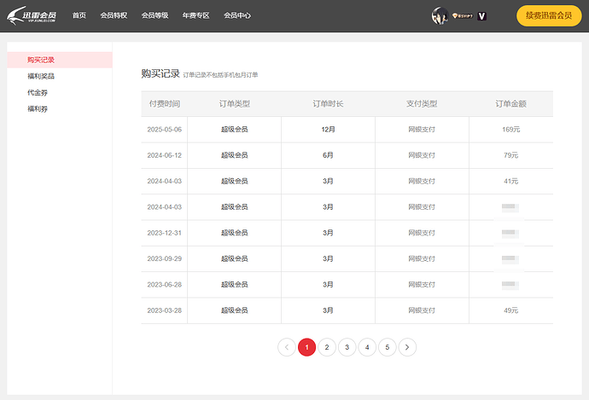
Task: Open 会员等级 in the top navigation
Action: click(155, 15)
